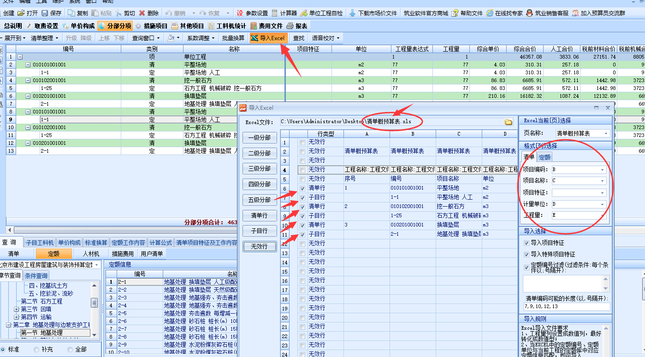Screen dimensions: 645x357
Task: Open the 页名称 sheet combo box
Action: coord(582,133)
